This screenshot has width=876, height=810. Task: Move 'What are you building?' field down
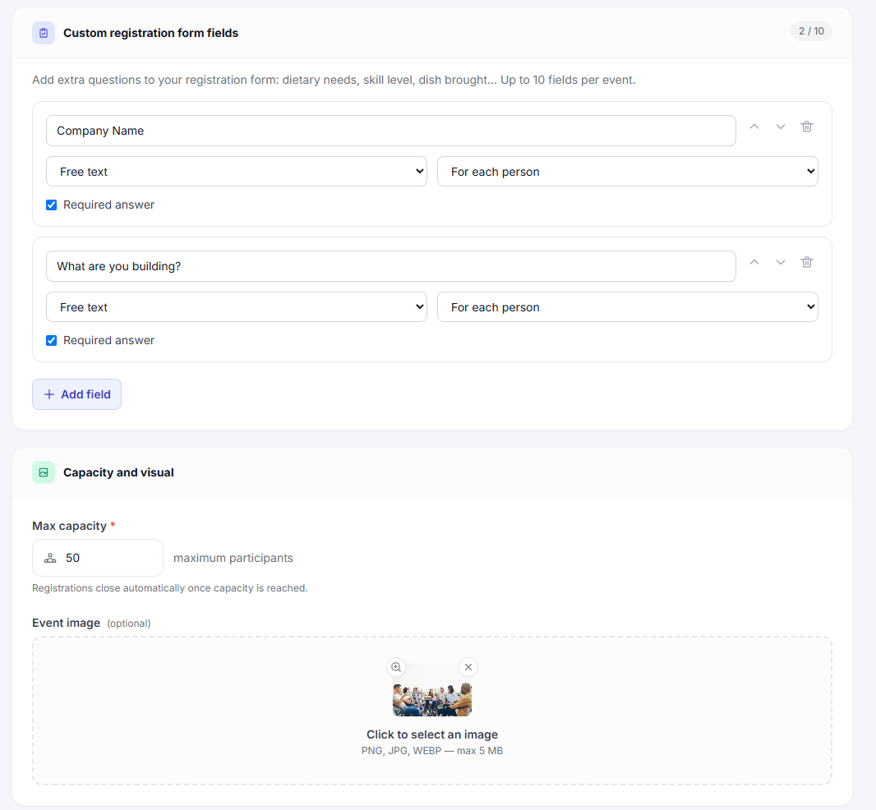(x=781, y=262)
